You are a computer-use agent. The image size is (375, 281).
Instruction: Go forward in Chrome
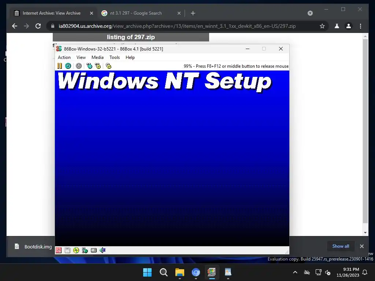pos(26,26)
